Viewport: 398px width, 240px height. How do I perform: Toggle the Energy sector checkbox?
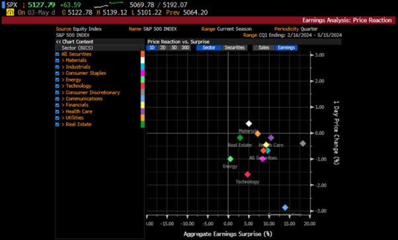(58, 80)
